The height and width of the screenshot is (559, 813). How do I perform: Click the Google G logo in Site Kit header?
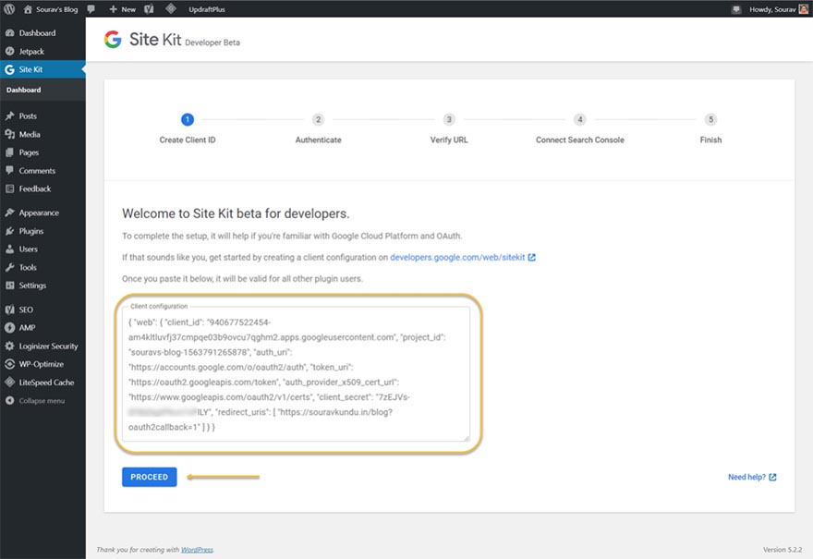pyautogui.click(x=113, y=40)
